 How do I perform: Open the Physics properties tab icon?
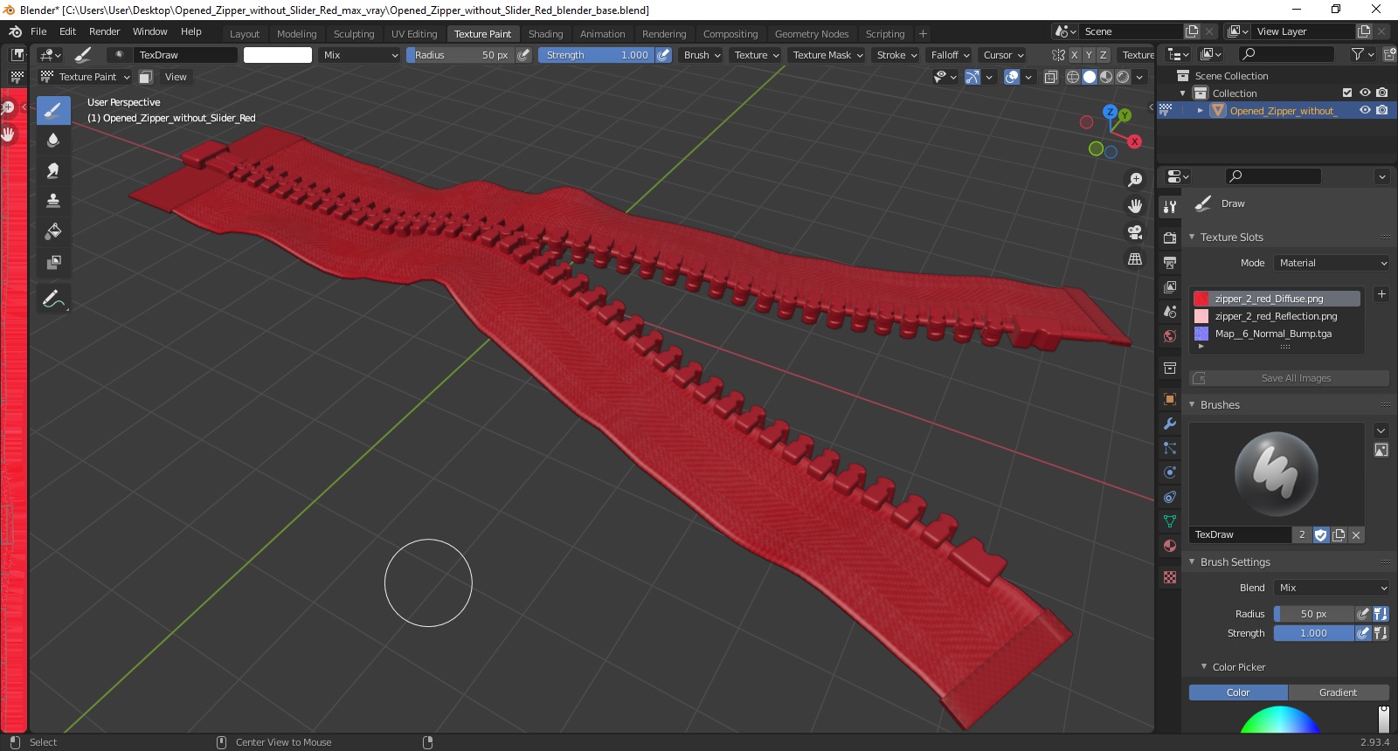tap(1170, 472)
